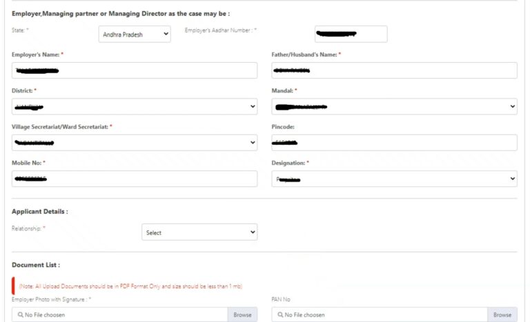Image resolution: width=530 pixels, height=322 pixels.
Task: Focus the Employer's Name text box
Action: pyautogui.click(x=135, y=70)
